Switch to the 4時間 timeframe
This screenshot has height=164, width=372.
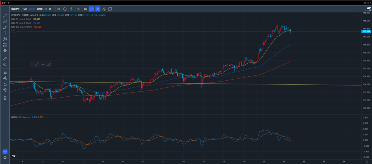(39, 8)
